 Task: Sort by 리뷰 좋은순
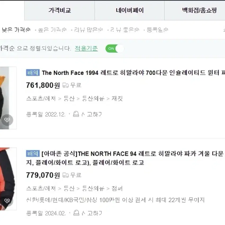click(125, 30)
